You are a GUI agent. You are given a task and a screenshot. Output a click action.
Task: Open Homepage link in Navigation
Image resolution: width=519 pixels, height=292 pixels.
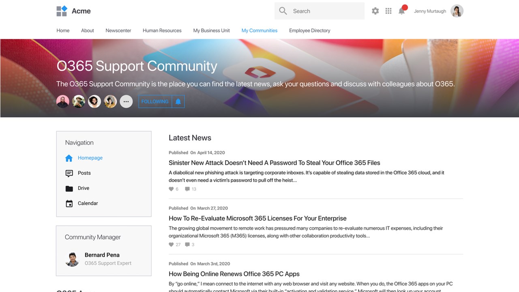[90, 158]
